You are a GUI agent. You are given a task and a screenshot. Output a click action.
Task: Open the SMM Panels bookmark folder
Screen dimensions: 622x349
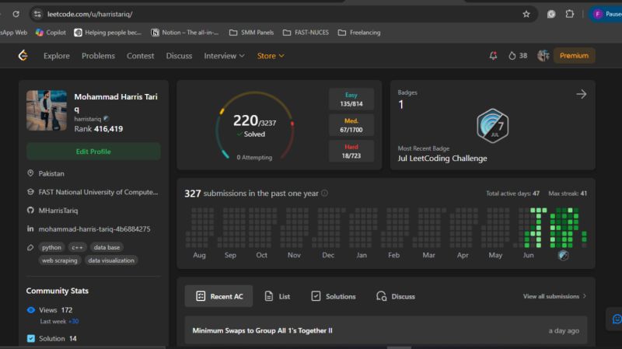click(251, 33)
